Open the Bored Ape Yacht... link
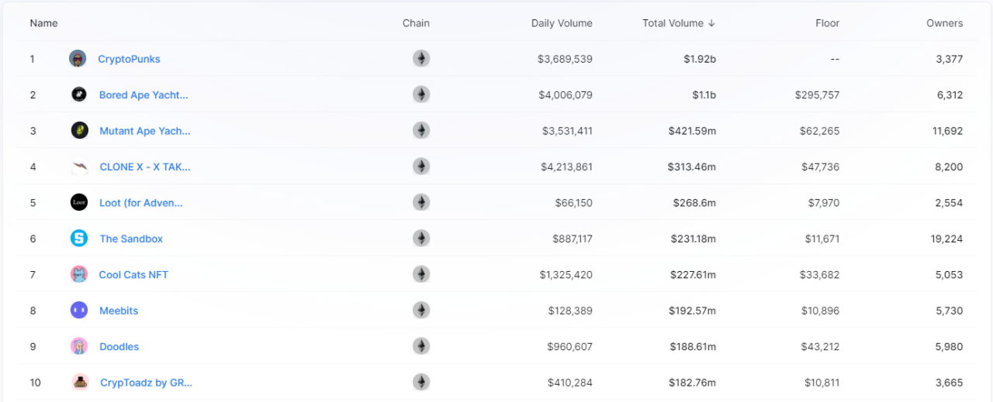Image resolution: width=993 pixels, height=402 pixels. coord(144,94)
